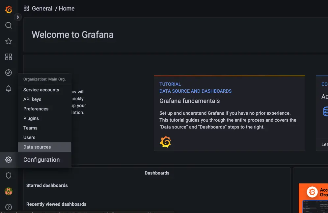Open Teams from the Configuration menu

click(30, 128)
